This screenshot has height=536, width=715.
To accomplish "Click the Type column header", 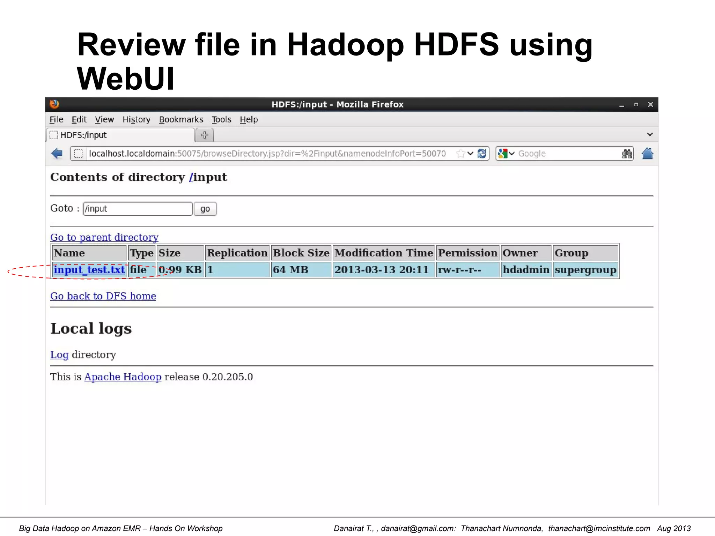I will click(x=142, y=253).
